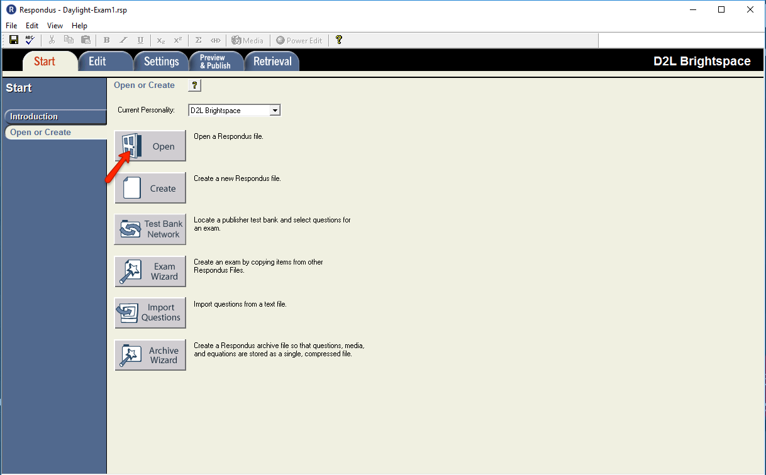
Task: Apply Superscript formatting
Action: tap(178, 40)
